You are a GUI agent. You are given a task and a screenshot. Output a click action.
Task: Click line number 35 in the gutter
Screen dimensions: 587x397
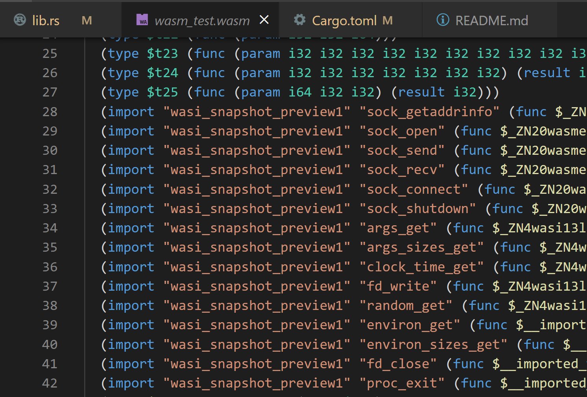(x=50, y=247)
